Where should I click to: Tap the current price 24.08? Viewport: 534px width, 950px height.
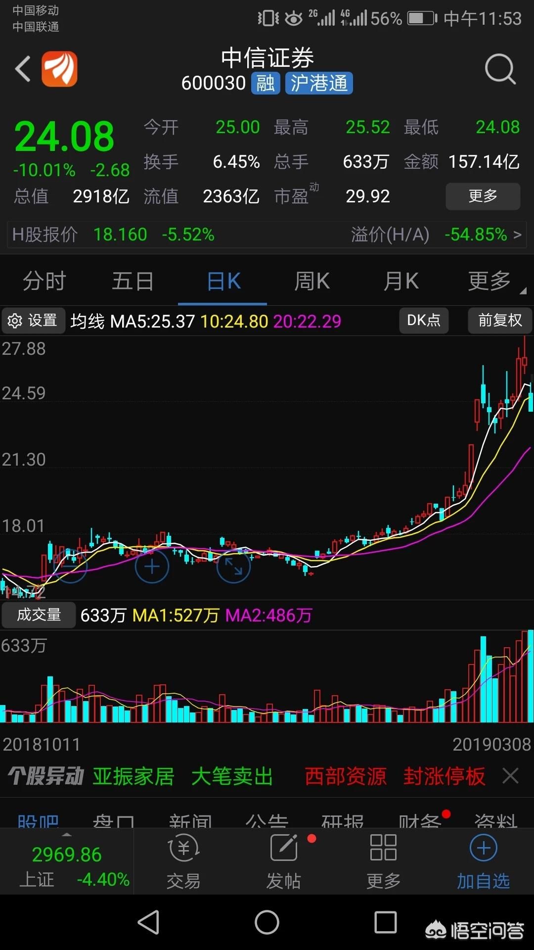(64, 137)
